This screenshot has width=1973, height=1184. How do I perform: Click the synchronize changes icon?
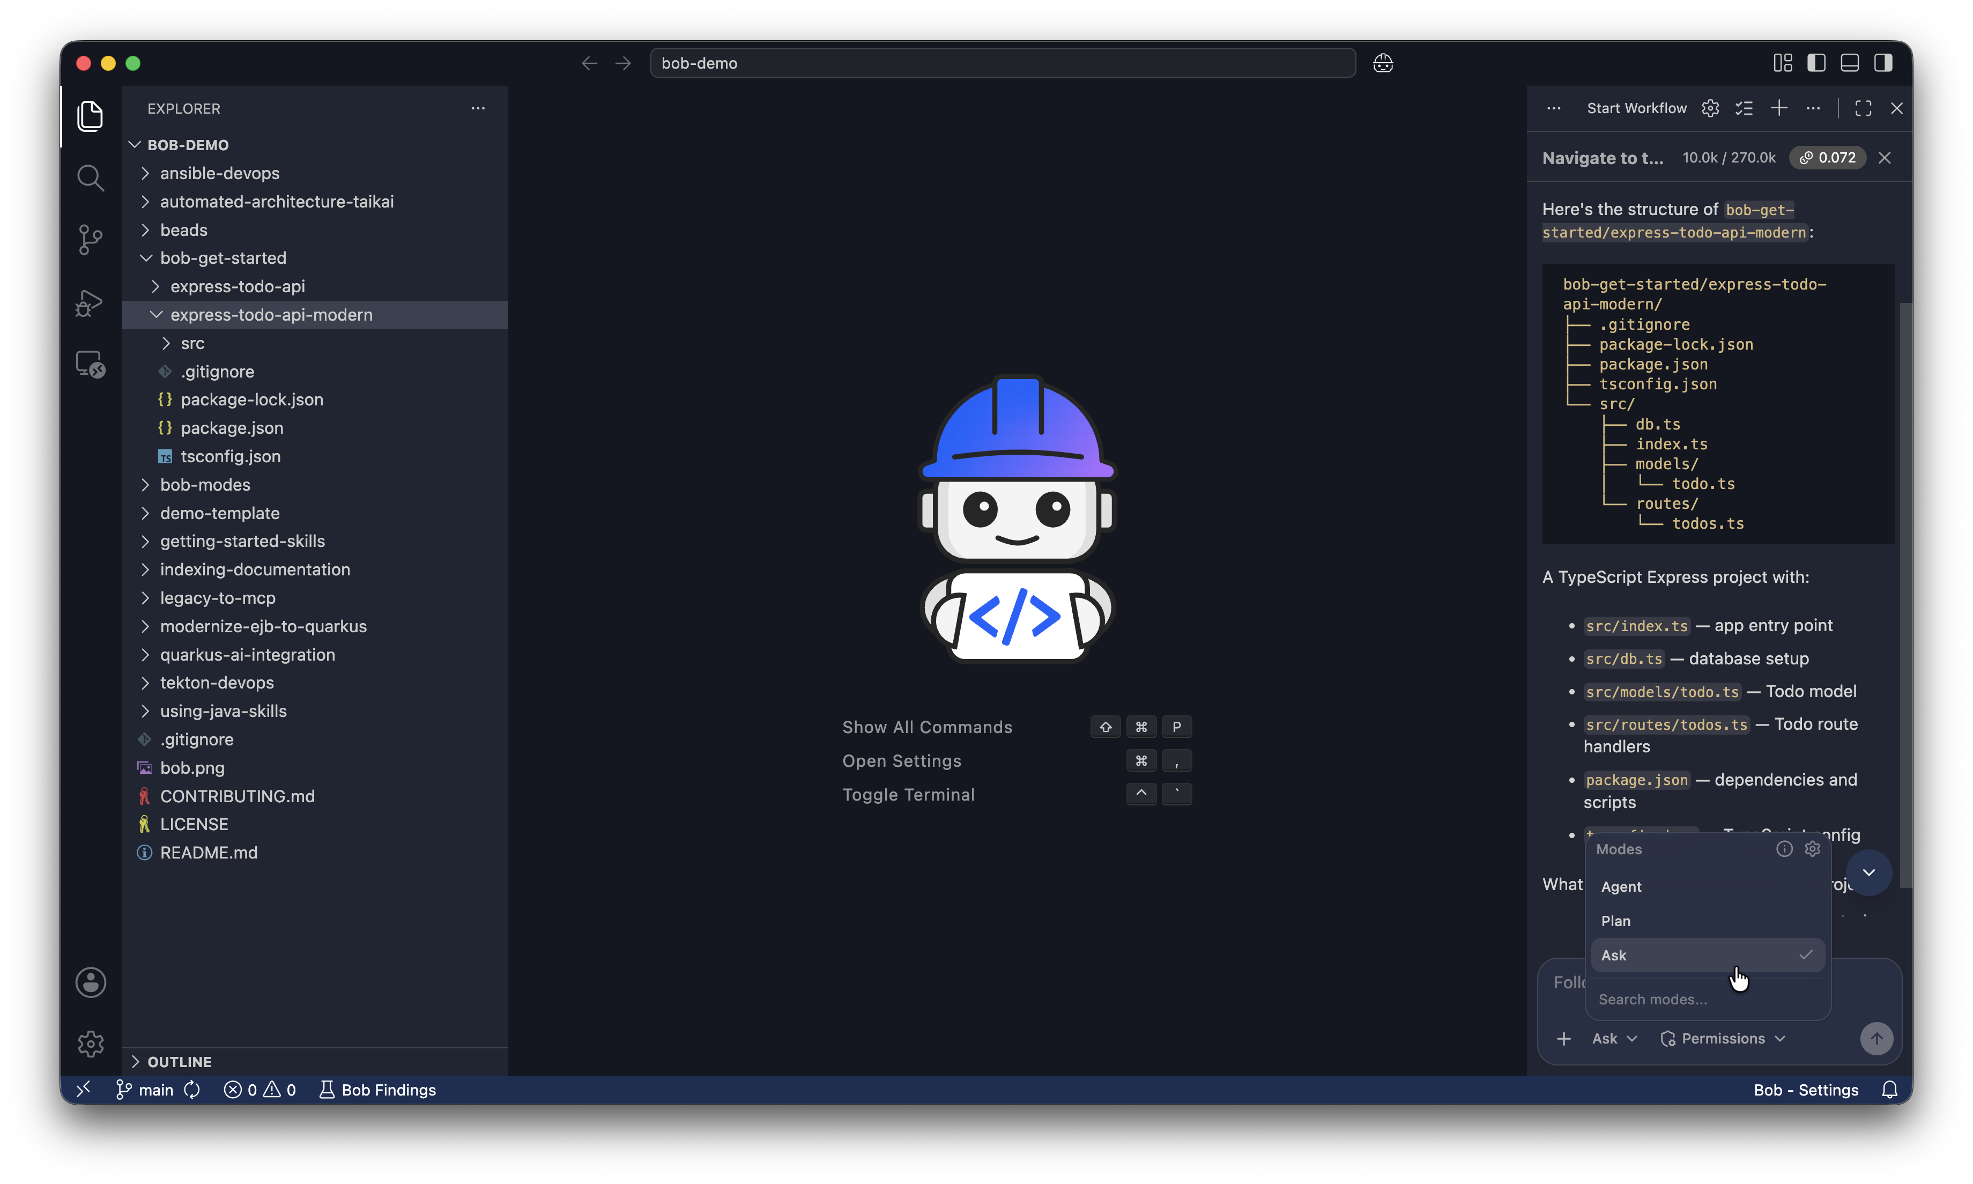[x=192, y=1090]
